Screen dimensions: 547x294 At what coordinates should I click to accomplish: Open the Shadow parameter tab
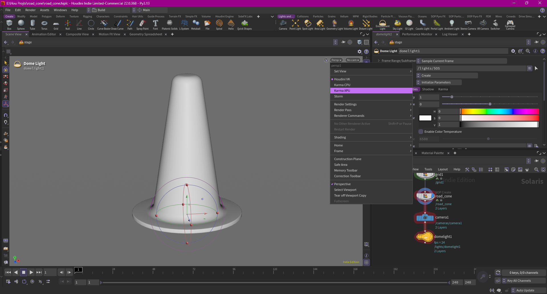click(x=428, y=89)
